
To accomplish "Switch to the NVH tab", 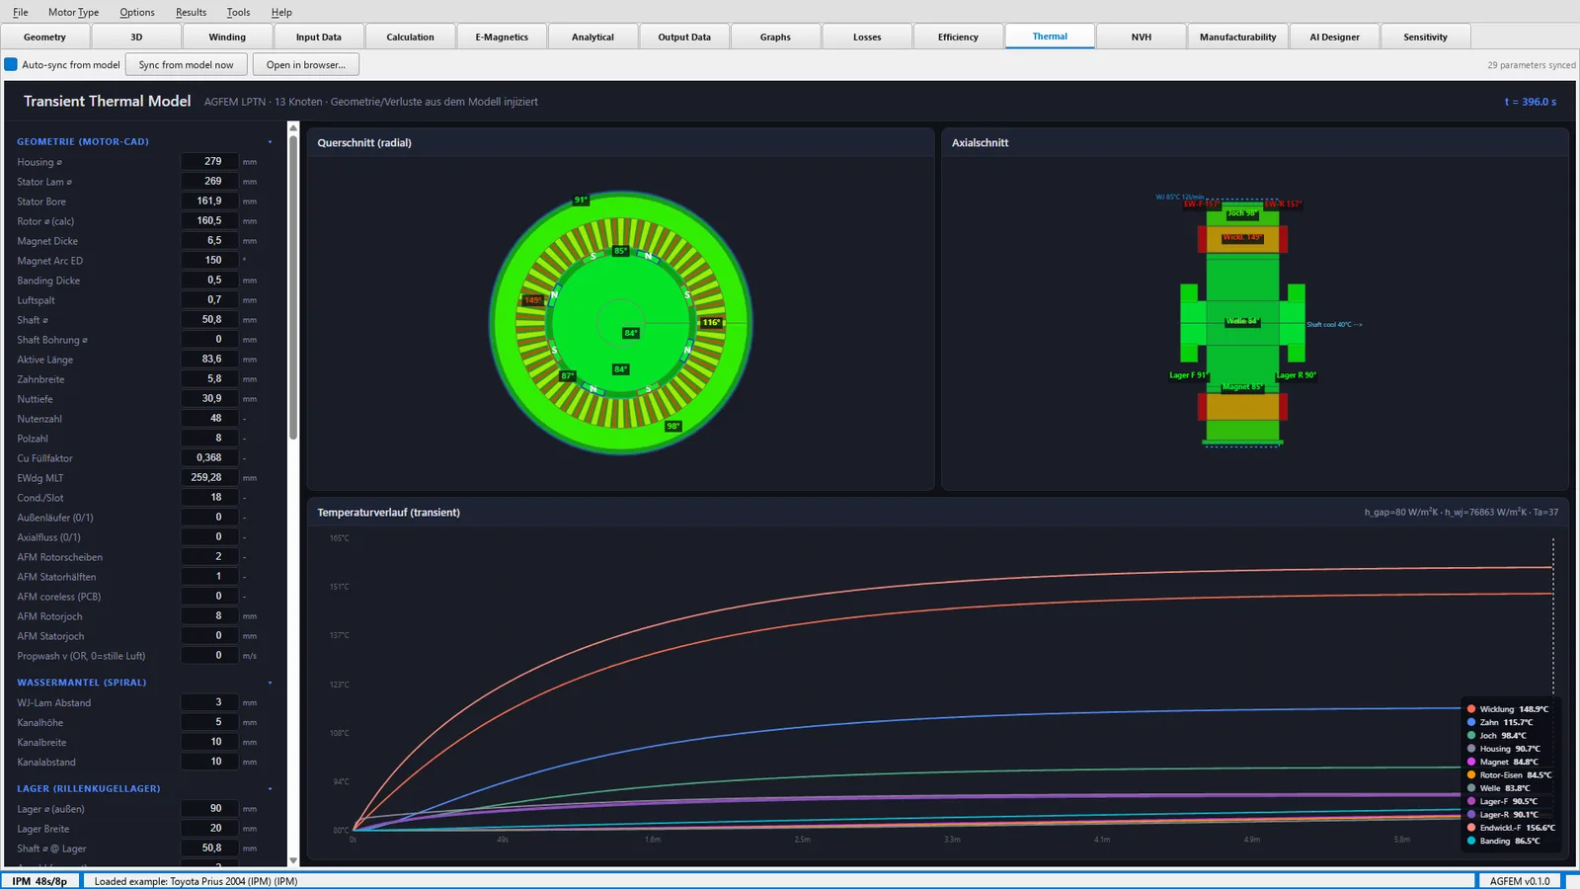I will tap(1142, 37).
